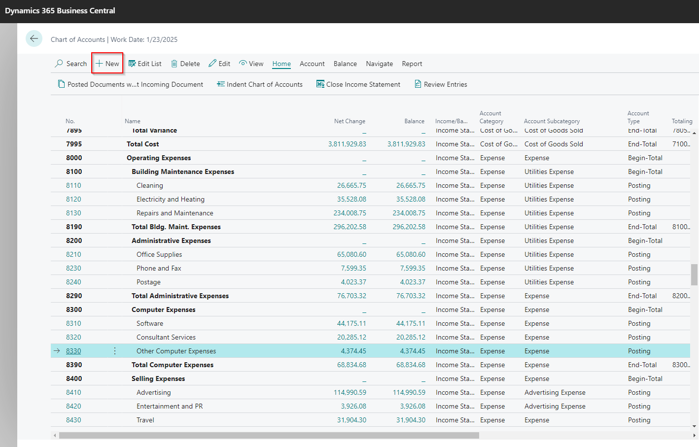Click Advertising Expense subcategory in Entertainment row
Image resolution: width=699 pixels, height=447 pixels.
(555, 406)
